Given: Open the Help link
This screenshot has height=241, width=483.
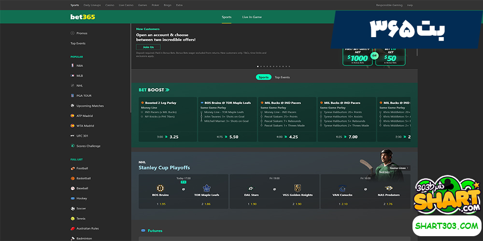Looking at the screenshot, I should [x=410, y=5].
